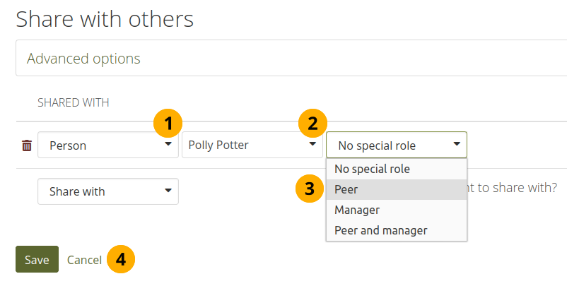567x286 pixels.
Task: Open the Polly Potter name dropdown
Action: pos(252,145)
